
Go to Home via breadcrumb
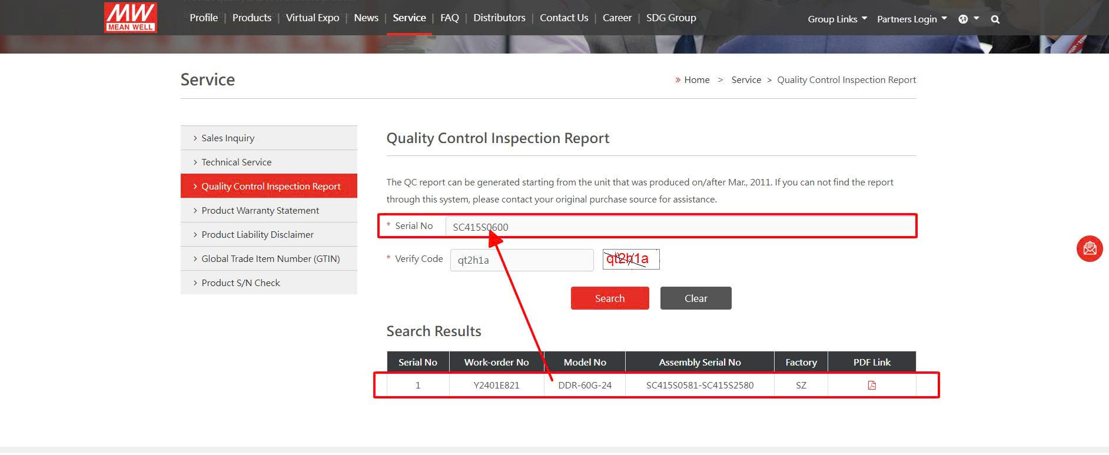coord(696,80)
